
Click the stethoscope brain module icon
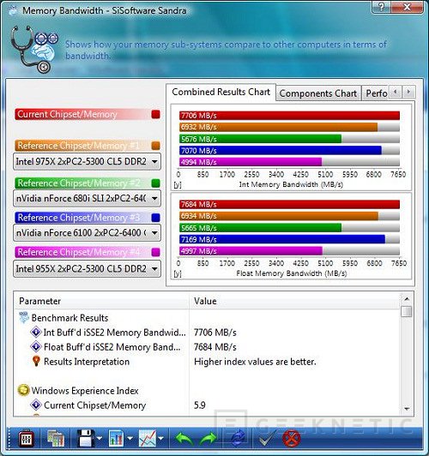coord(34,49)
